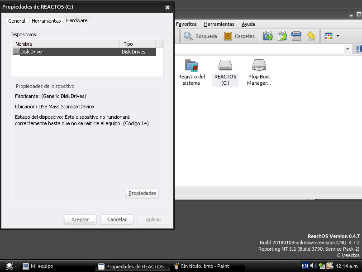Click the Búsqueda magnifier toolbar button
This screenshot has width=362, height=272.
pos(200,36)
